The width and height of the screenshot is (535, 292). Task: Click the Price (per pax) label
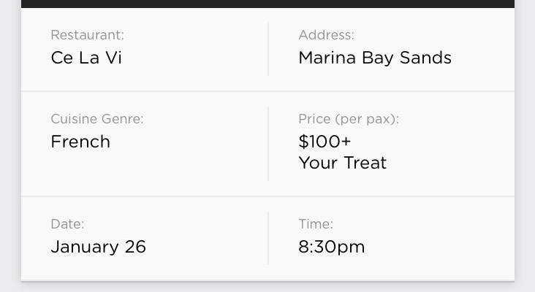348,119
